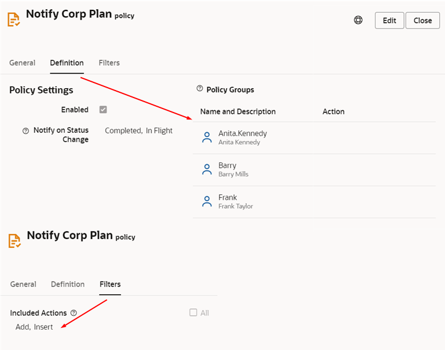Image resolution: width=445 pixels, height=350 pixels.
Task: Select the Definition tab in the lower panel
Action: click(68, 284)
